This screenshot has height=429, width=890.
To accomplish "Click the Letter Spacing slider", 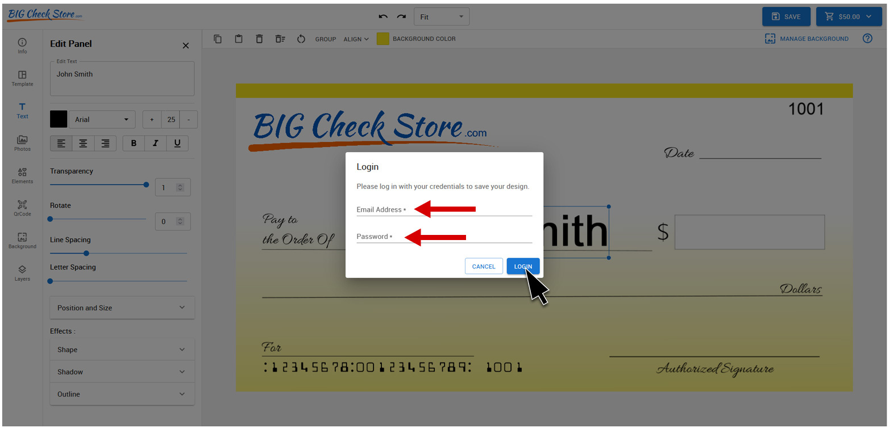I will tap(118, 281).
